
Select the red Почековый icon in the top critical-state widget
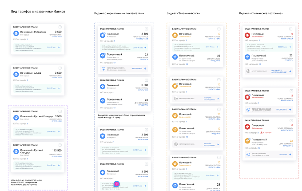tap(247, 35)
